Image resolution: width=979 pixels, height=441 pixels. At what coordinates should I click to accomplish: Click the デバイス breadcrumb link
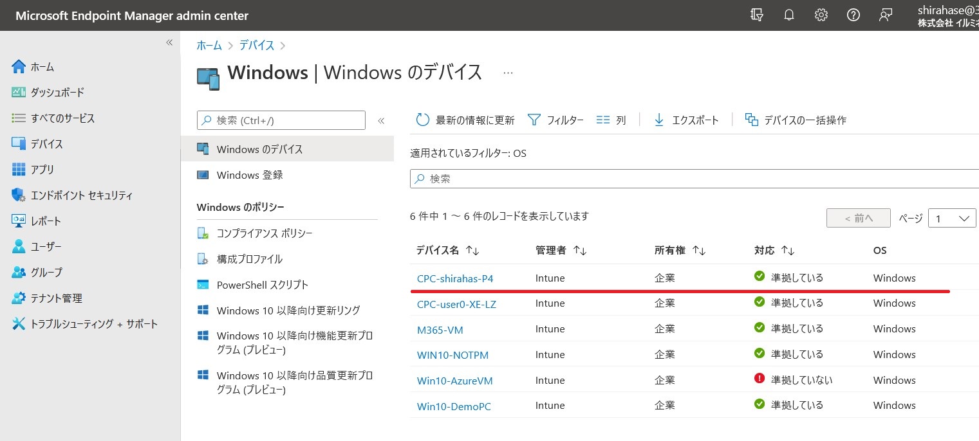pos(257,45)
